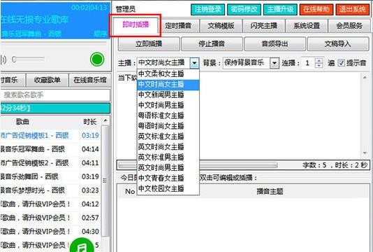Select 英文时尚女主播 option

pyautogui.click(x=168, y=147)
